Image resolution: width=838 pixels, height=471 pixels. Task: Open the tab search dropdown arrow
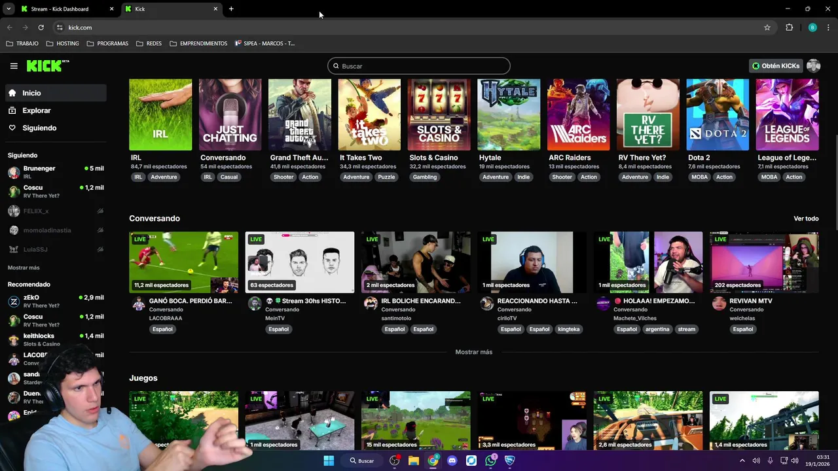(9, 9)
